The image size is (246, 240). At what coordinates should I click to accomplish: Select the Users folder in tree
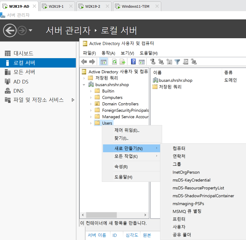pyautogui.click(x=104, y=123)
